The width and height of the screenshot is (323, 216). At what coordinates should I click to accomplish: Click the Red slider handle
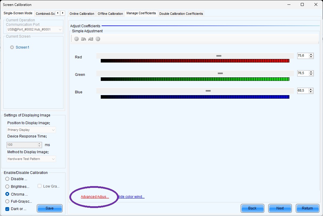[219, 56]
